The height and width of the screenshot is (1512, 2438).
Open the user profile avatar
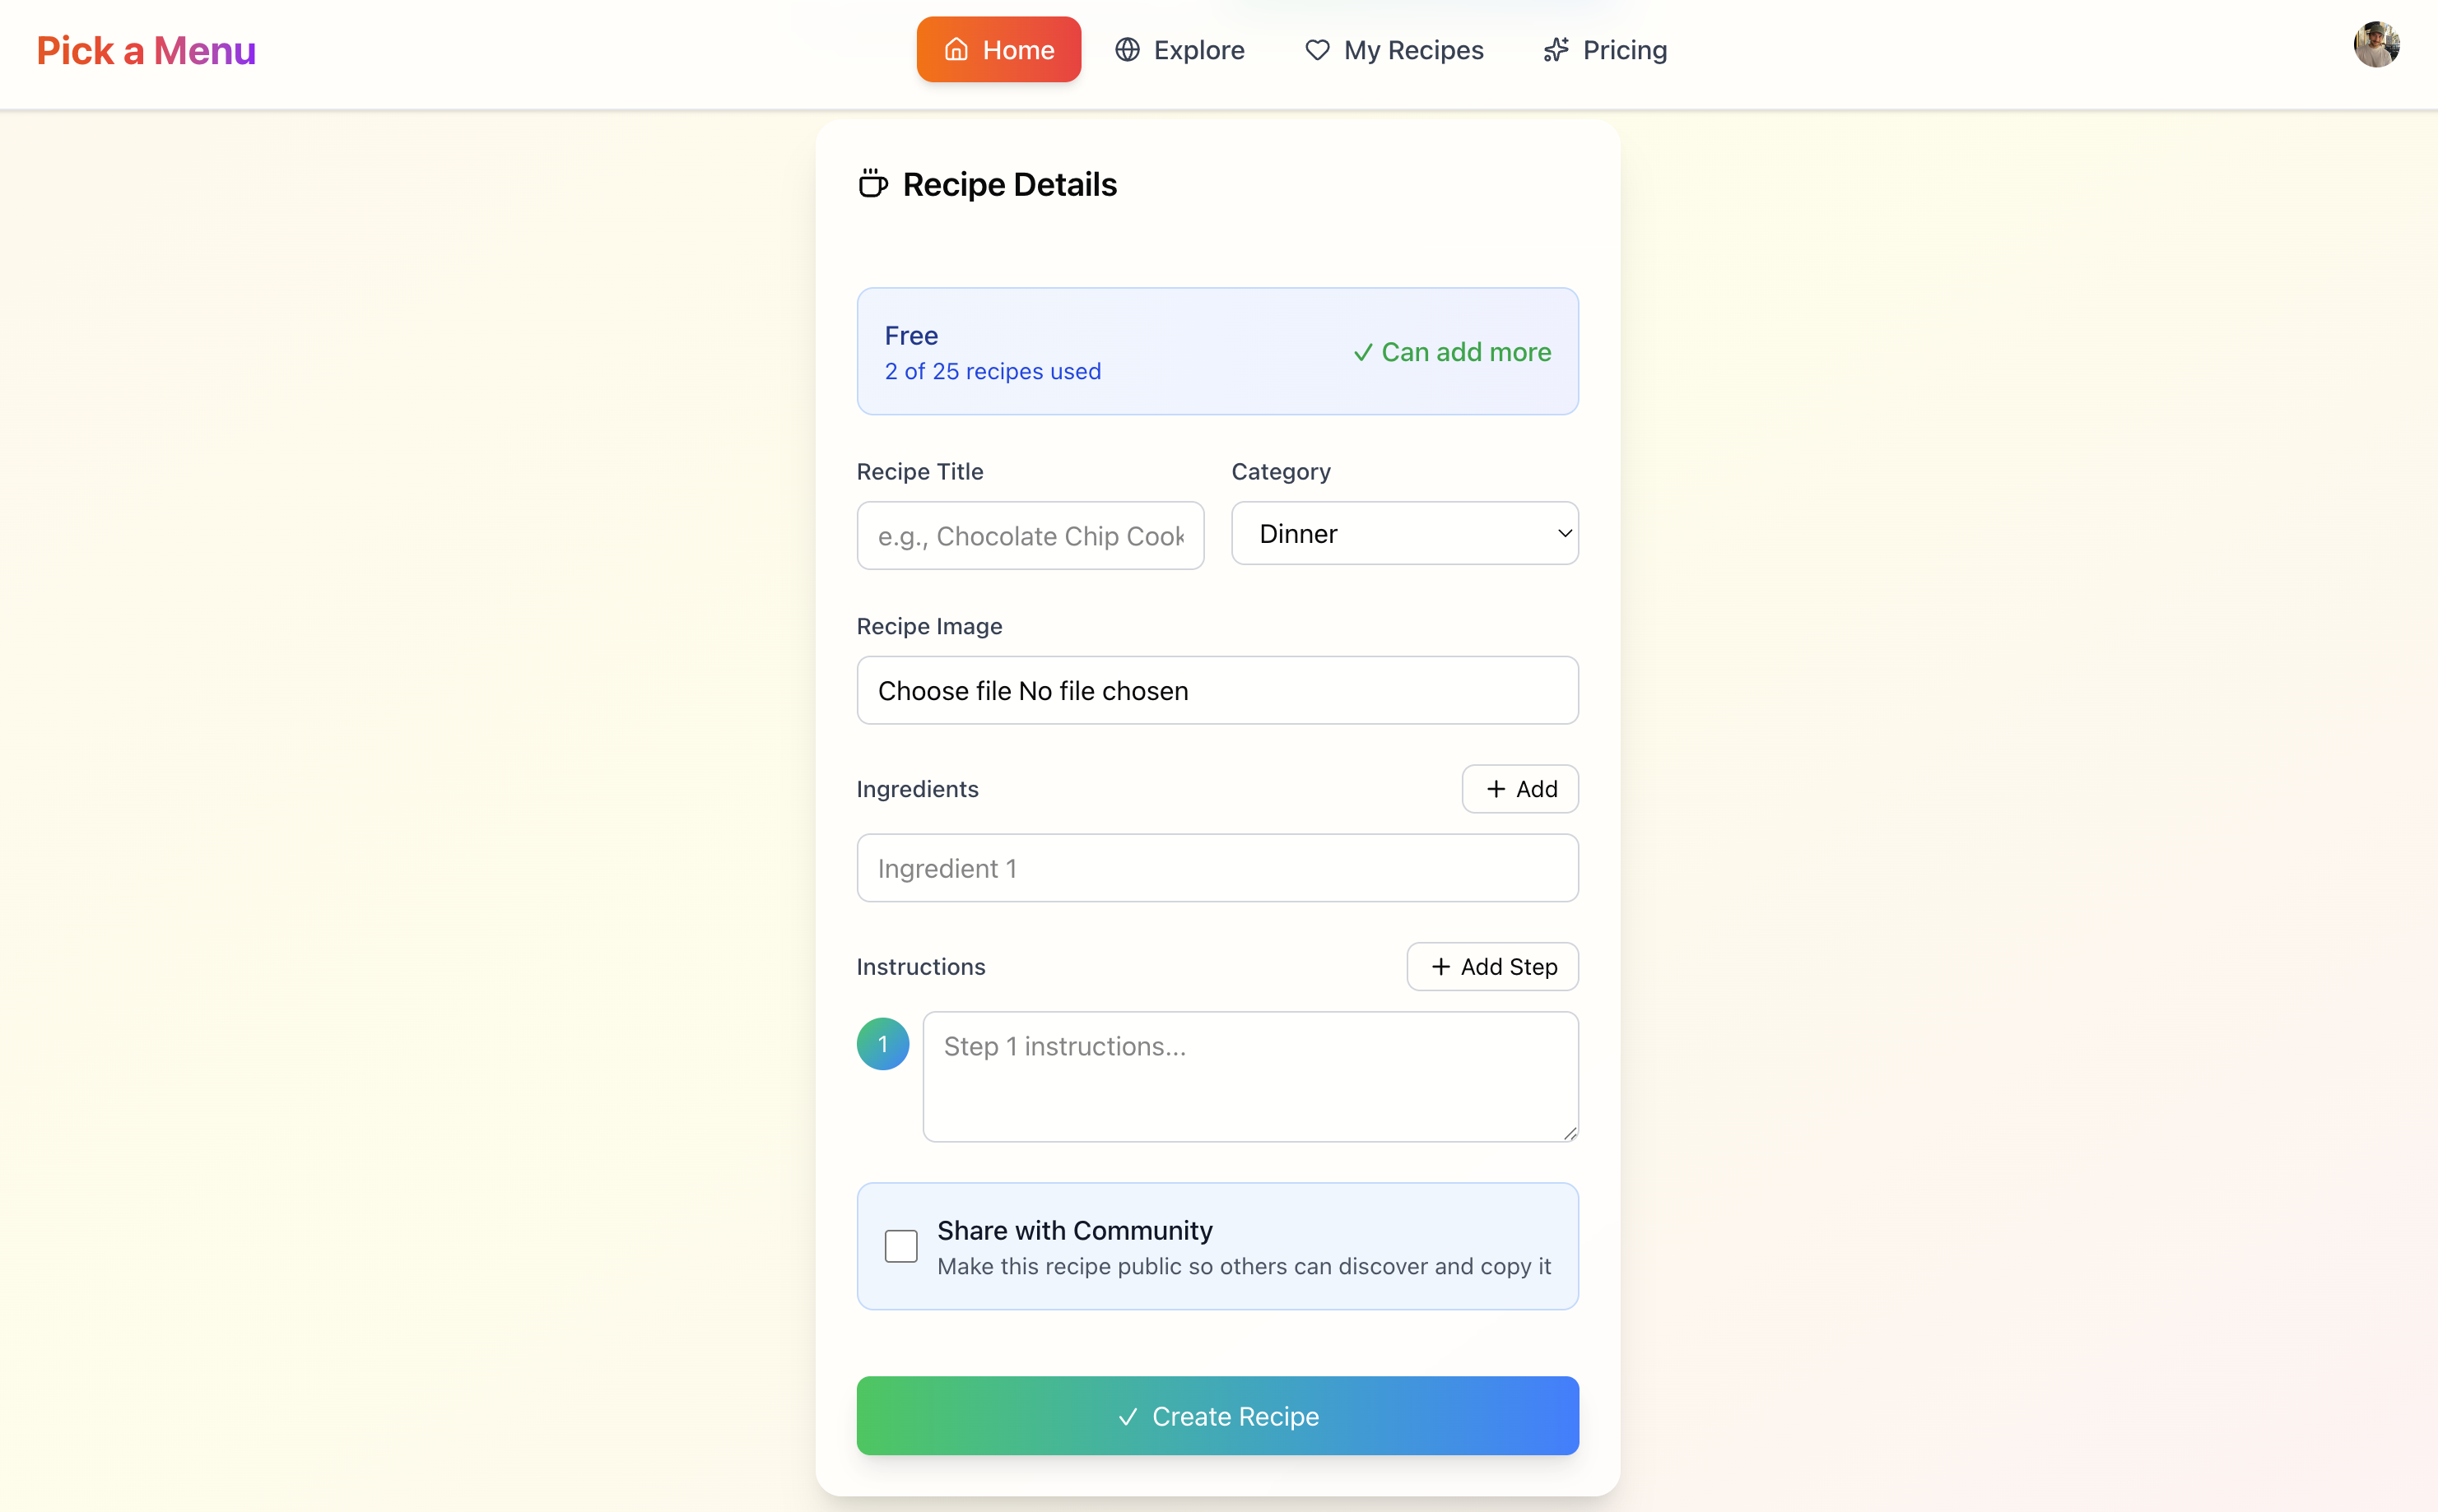coord(2376,45)
